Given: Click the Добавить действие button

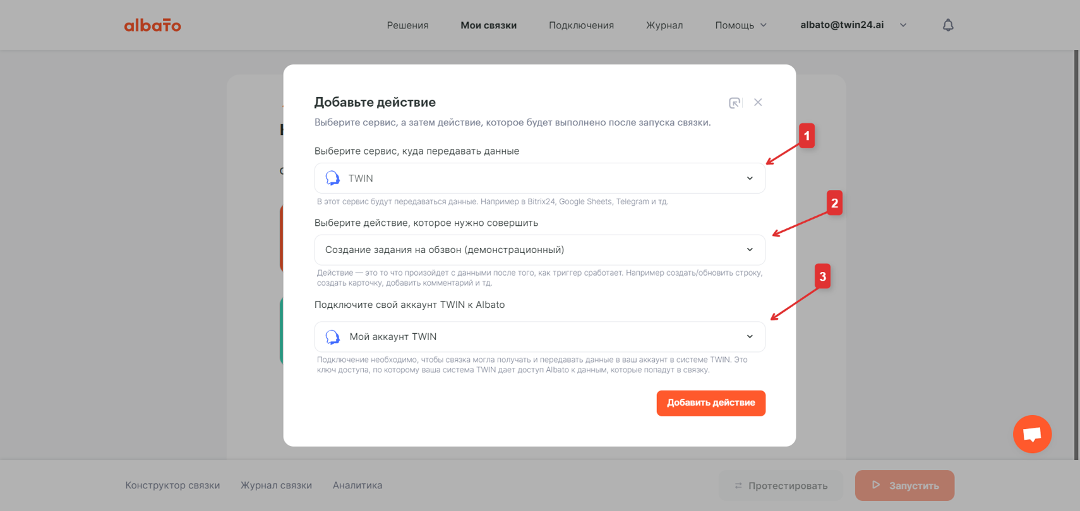Looking at the screenshot, I should (x=711, y=403).
